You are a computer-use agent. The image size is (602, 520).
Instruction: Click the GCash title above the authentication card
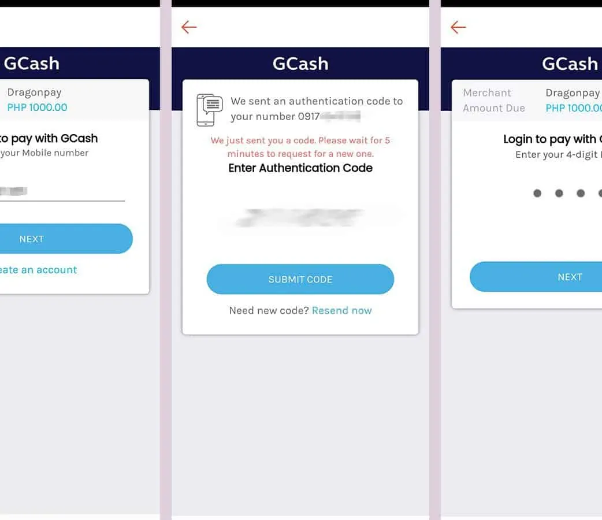300,64
